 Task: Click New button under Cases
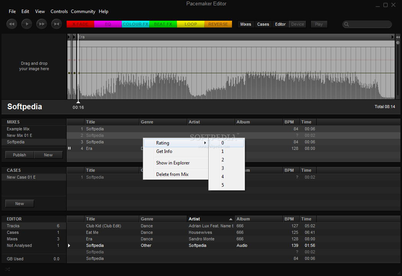pyautogui.click(x=20, y=204)
